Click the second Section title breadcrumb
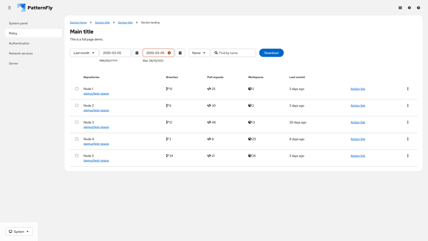 click(x=125, y=22)
